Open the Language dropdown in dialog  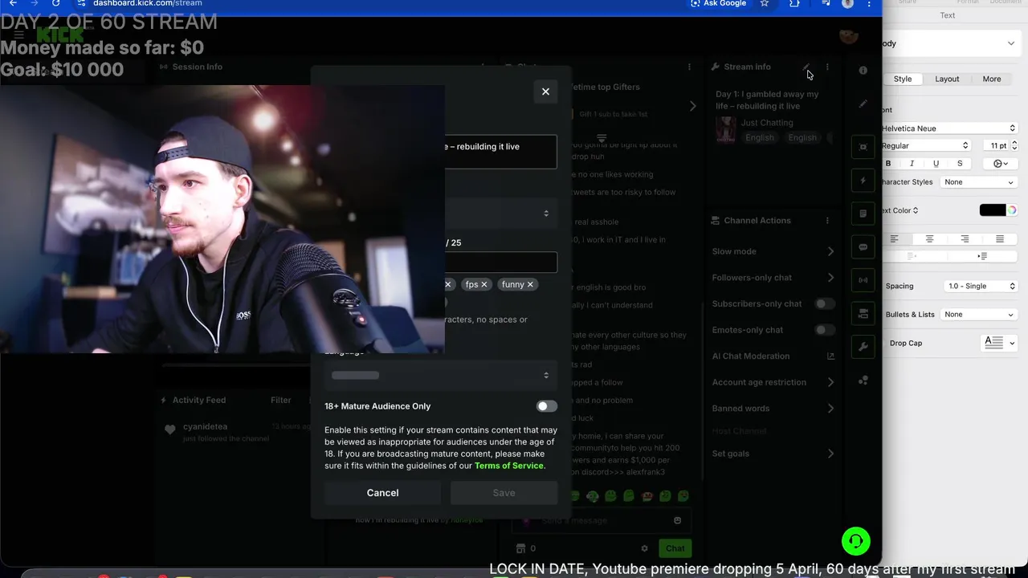441,375
